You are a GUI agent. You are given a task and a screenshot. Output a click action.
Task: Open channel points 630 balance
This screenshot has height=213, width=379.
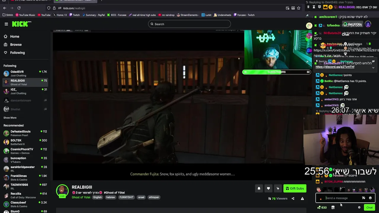coord(322,208)
